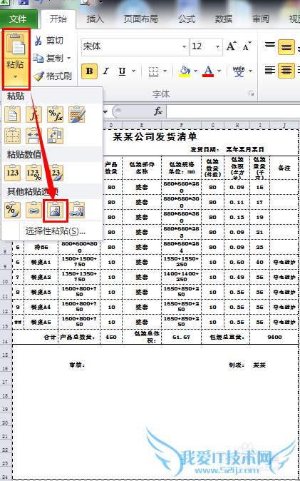The width and height of the screenshot is (300, 481).
Task: Open the Font Color dropdown arrow
Action: [219, 71]
